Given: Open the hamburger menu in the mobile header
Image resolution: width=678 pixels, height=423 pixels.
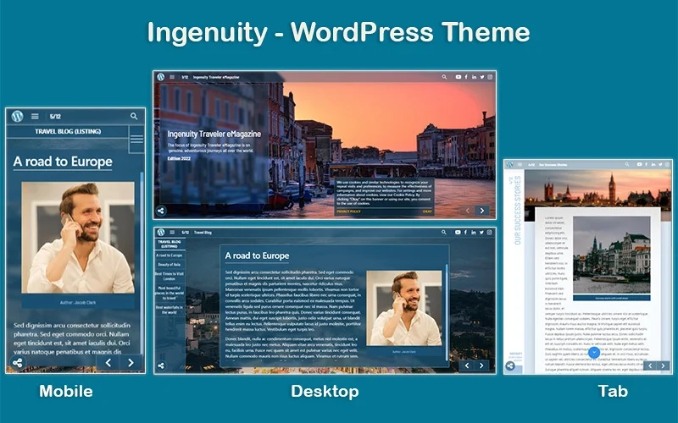Looking at the screenshot, I should coord(35,116).
